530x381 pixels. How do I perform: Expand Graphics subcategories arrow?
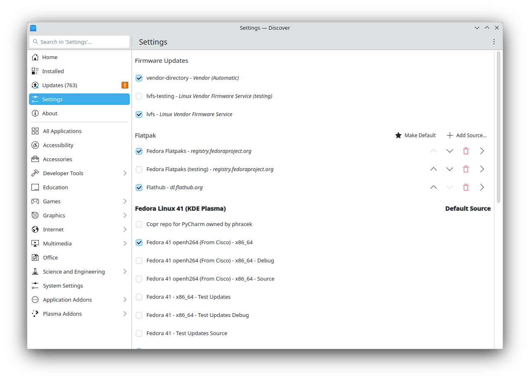(x=125, y=215)
